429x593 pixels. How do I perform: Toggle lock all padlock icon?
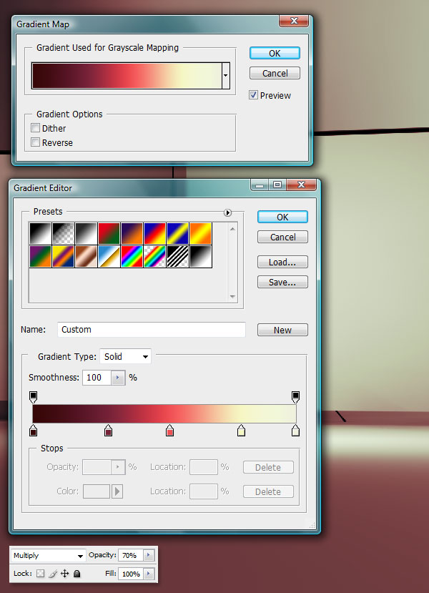(77, 574)
